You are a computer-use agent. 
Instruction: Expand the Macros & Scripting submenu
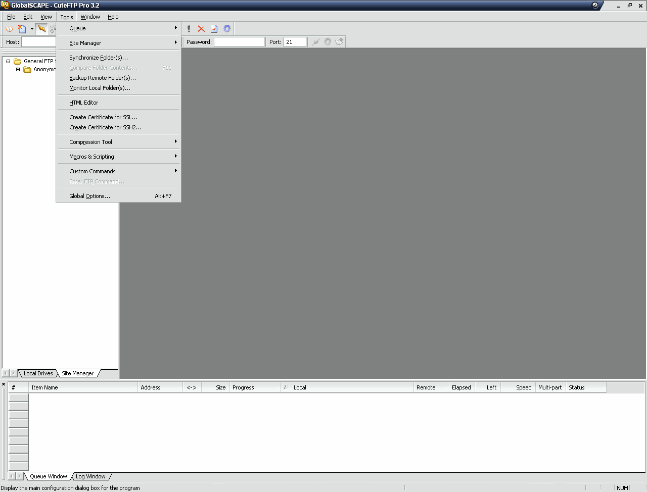pyautogui.click(x=118, y=157)
